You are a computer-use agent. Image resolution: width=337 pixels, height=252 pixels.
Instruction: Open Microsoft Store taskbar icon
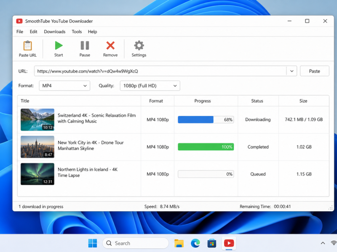pos(212,243)
